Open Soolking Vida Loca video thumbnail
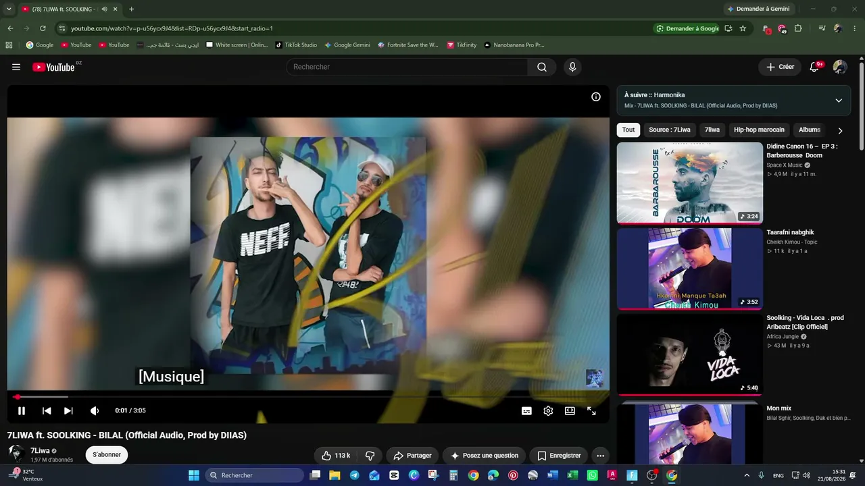Screen dimensions: 865x486 pos(690,355)
